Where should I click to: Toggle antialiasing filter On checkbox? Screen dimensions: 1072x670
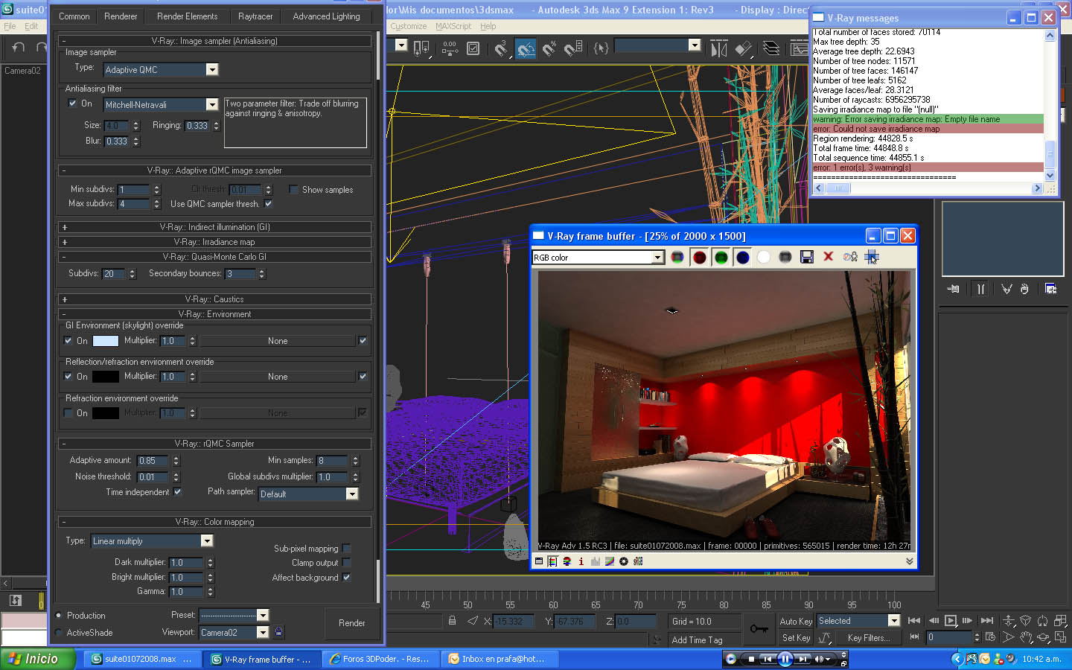tap(73, 103)
